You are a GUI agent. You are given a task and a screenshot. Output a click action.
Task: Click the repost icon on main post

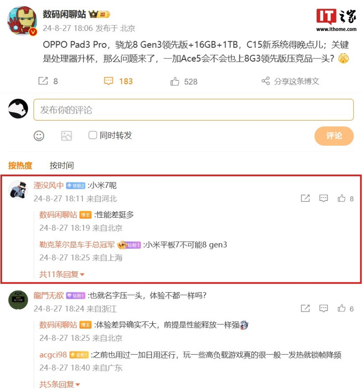pos(43,81)
